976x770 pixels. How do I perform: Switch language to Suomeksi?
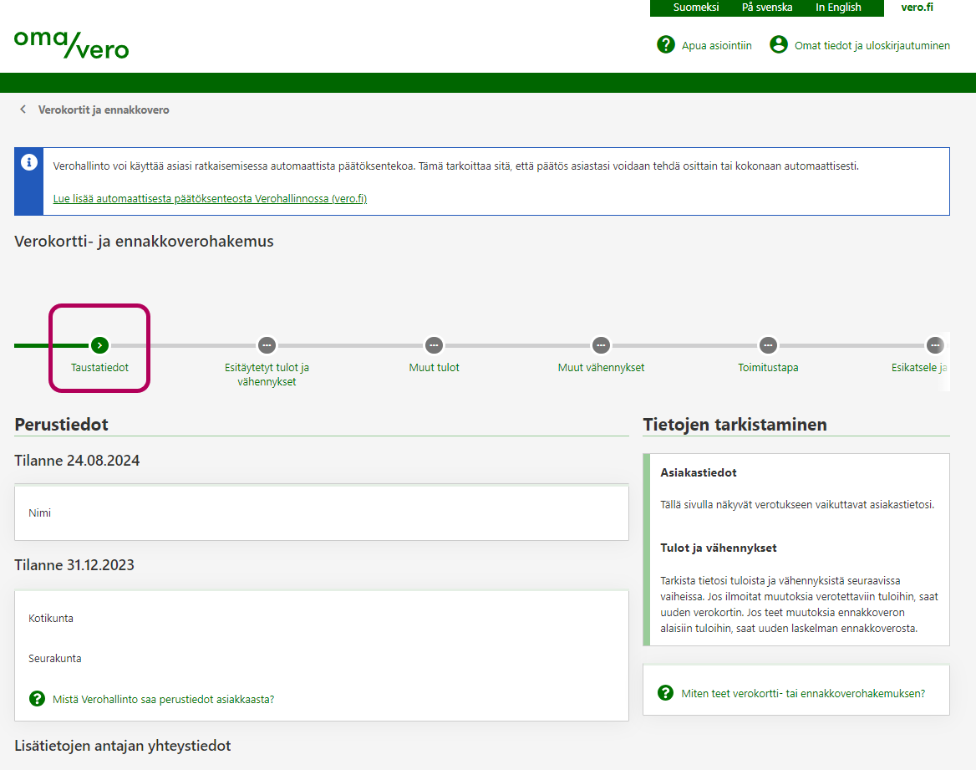point(696,8)
